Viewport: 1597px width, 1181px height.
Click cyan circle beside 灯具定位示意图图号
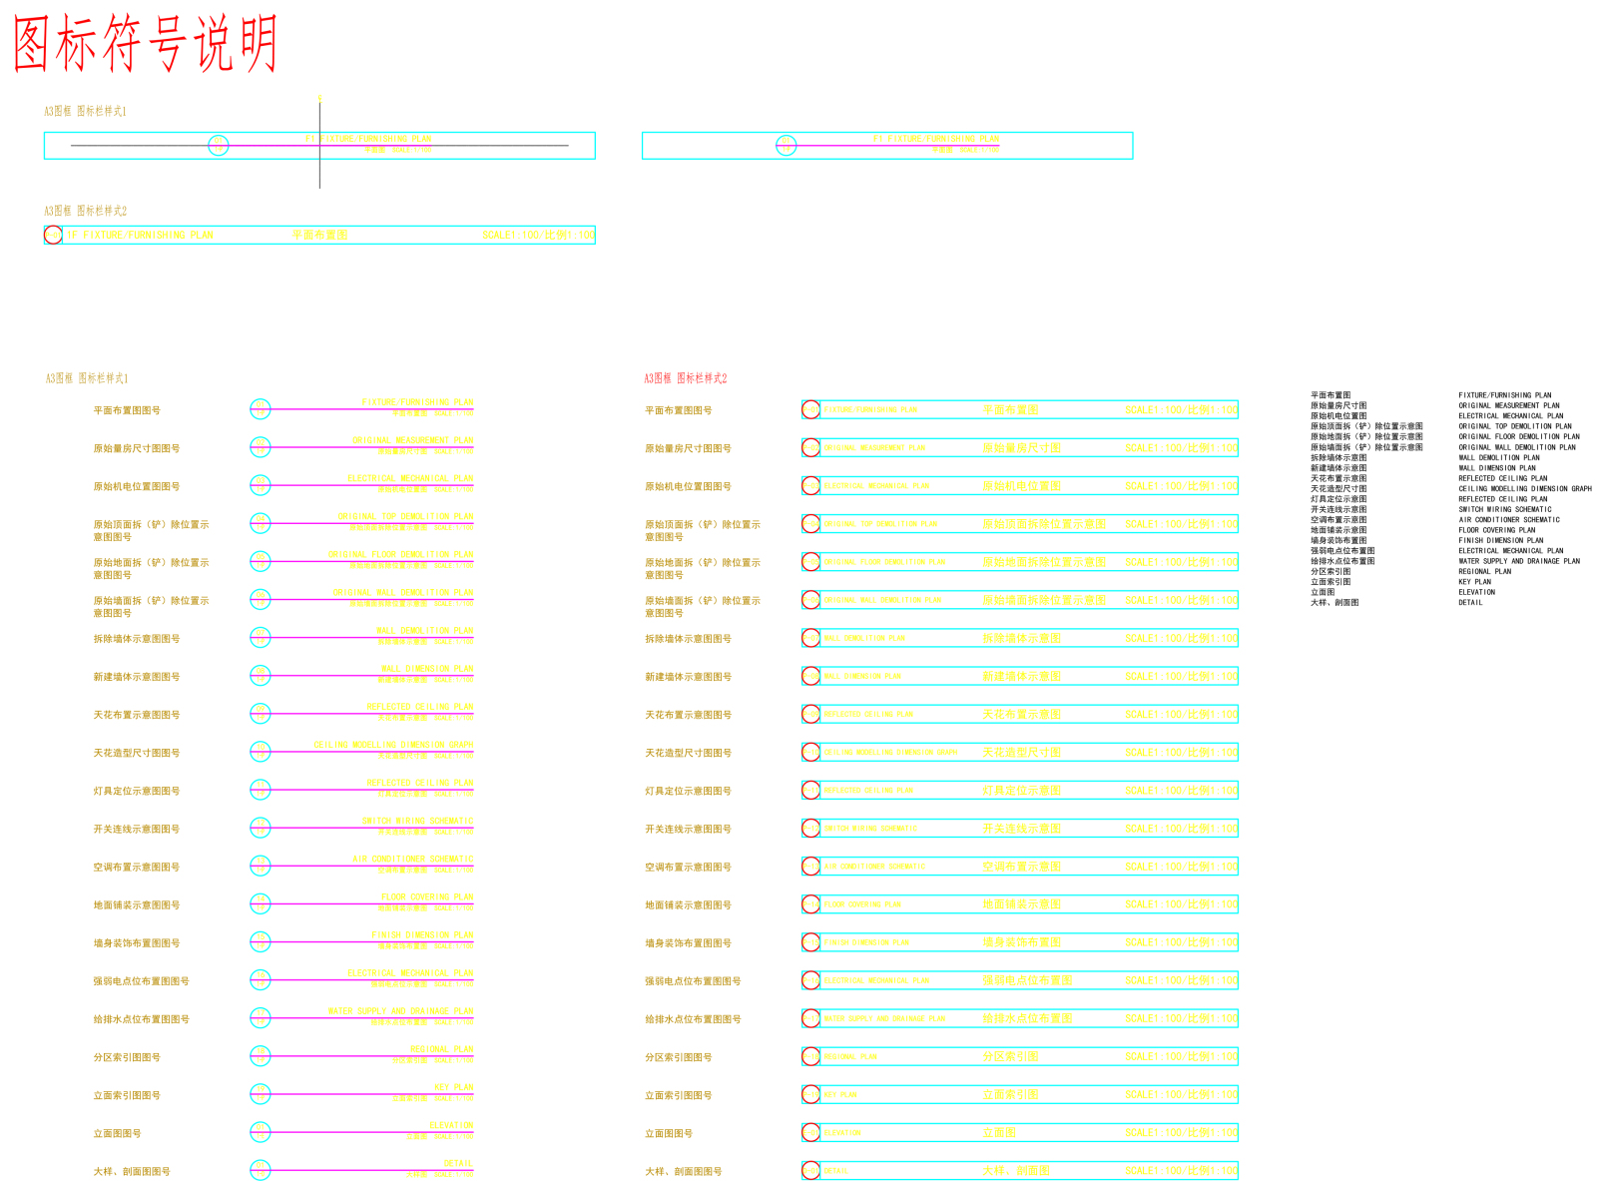point(261,790)
